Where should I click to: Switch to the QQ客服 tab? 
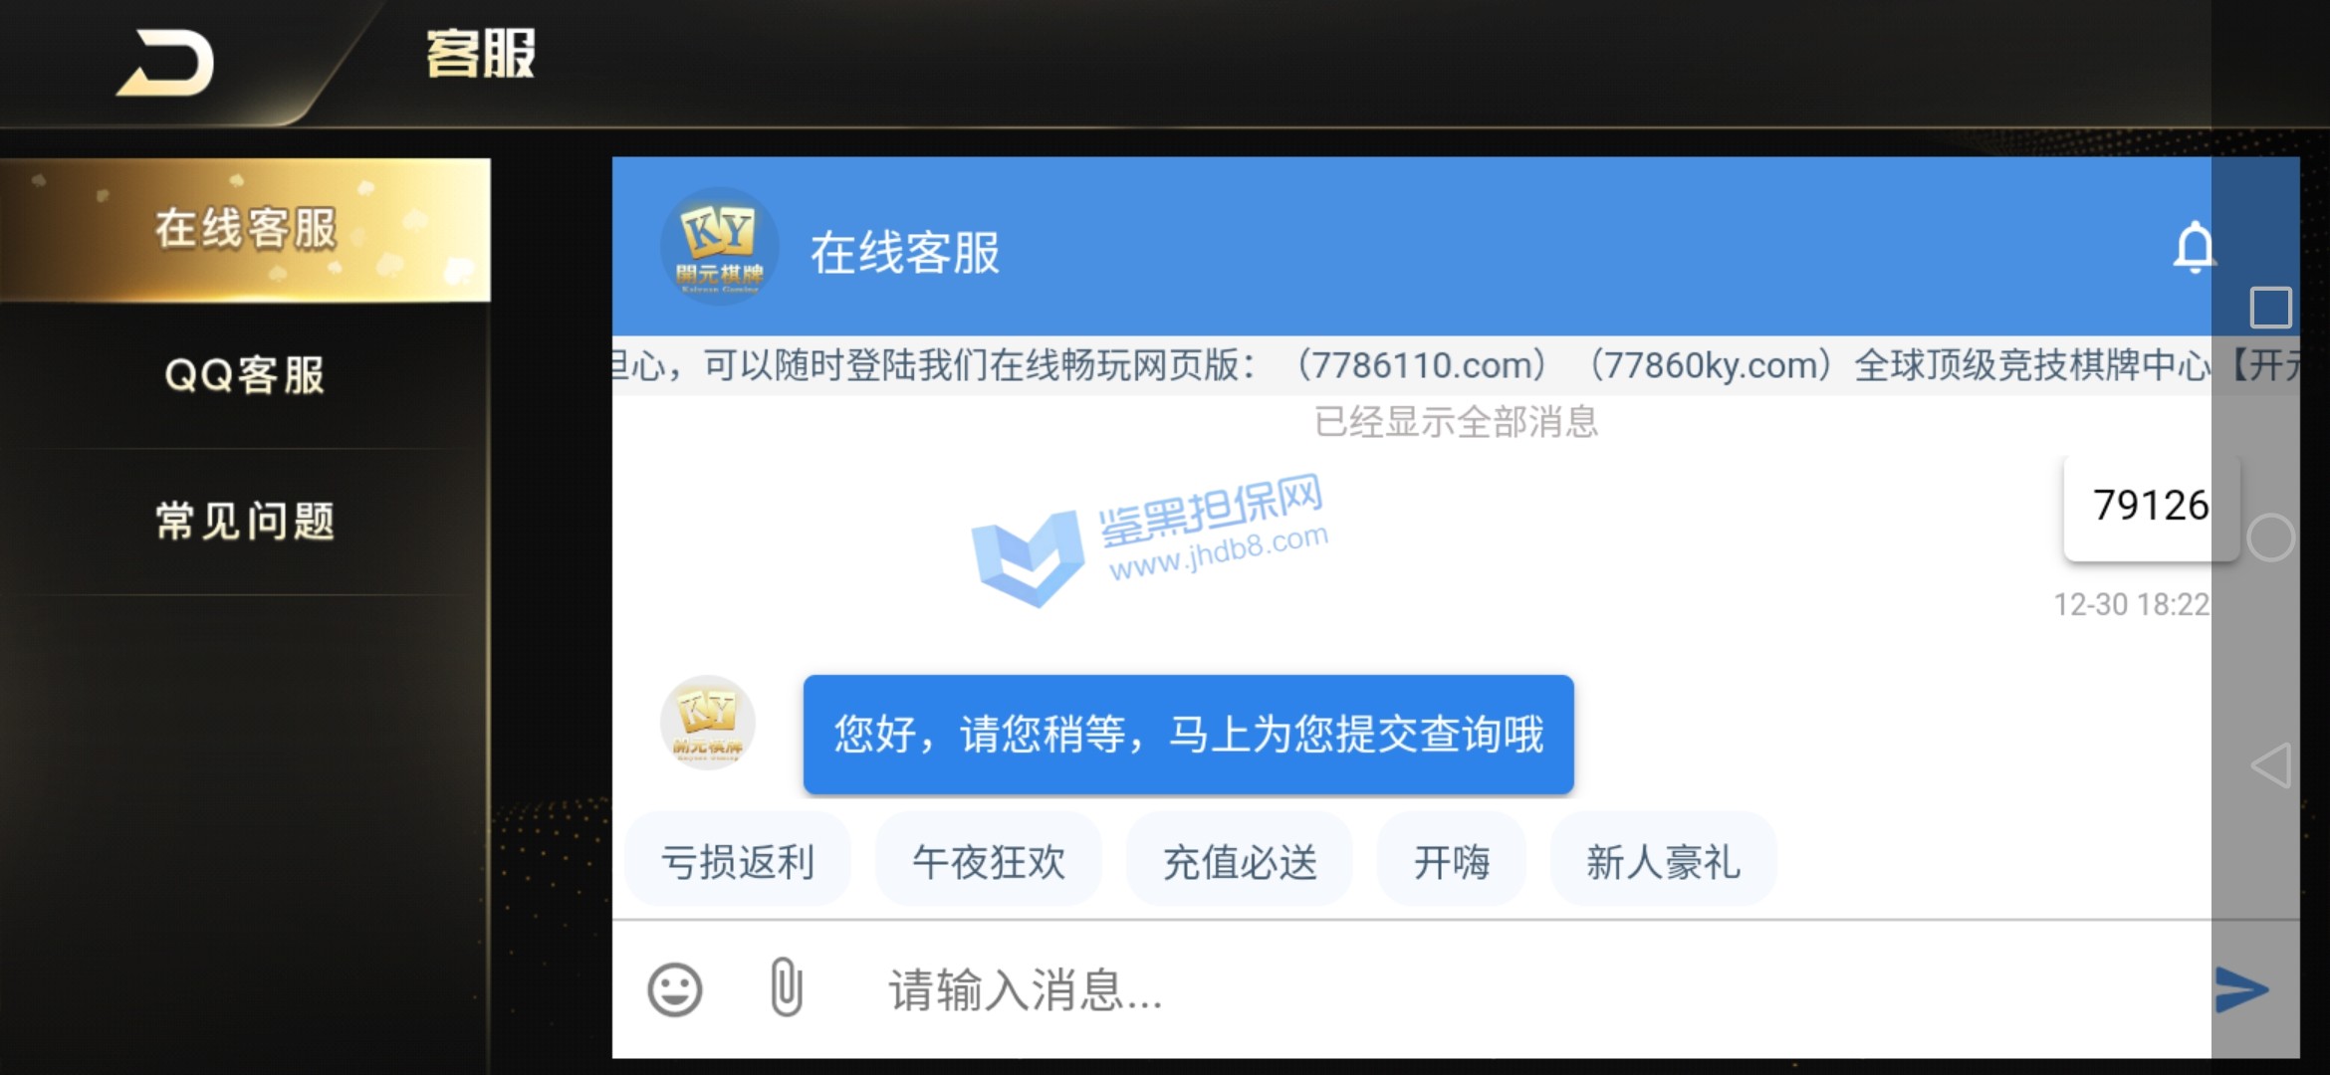[245, 375]
